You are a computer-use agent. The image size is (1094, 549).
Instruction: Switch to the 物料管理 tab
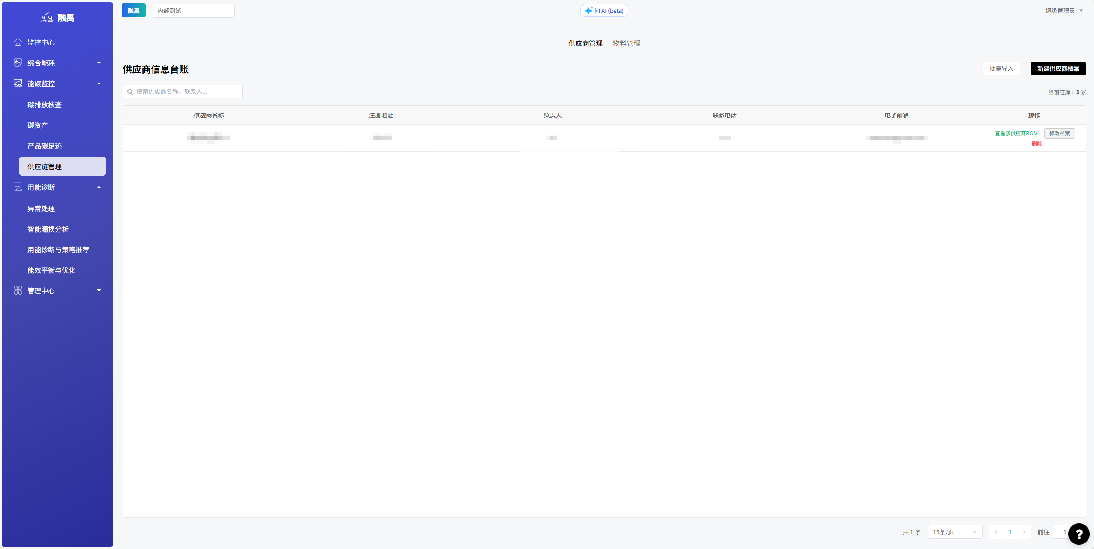[x=626, y=43]
